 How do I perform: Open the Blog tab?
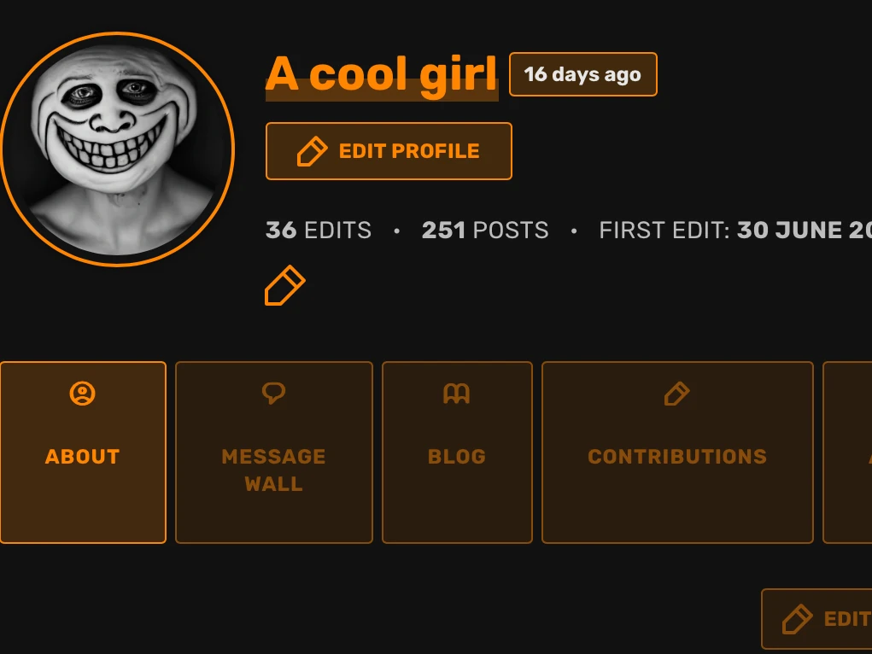(457, 453)
